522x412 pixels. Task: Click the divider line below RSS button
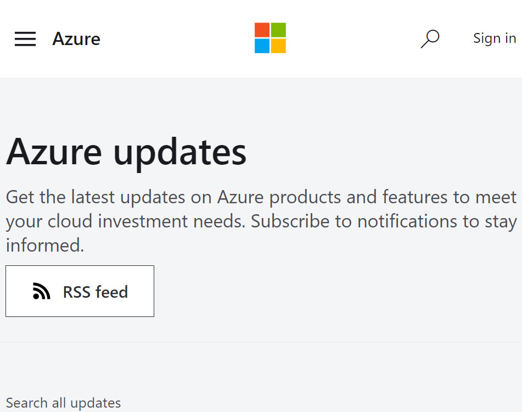point(261,342)
